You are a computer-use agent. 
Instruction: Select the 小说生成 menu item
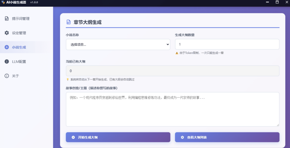(26, 47)
